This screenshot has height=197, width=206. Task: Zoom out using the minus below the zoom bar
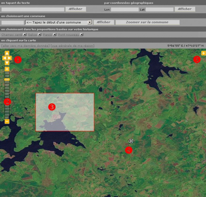point(7,122)
